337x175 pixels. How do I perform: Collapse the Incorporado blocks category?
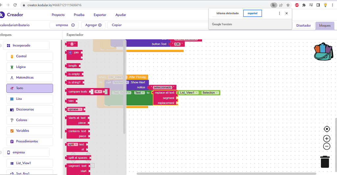pos(1,46)
